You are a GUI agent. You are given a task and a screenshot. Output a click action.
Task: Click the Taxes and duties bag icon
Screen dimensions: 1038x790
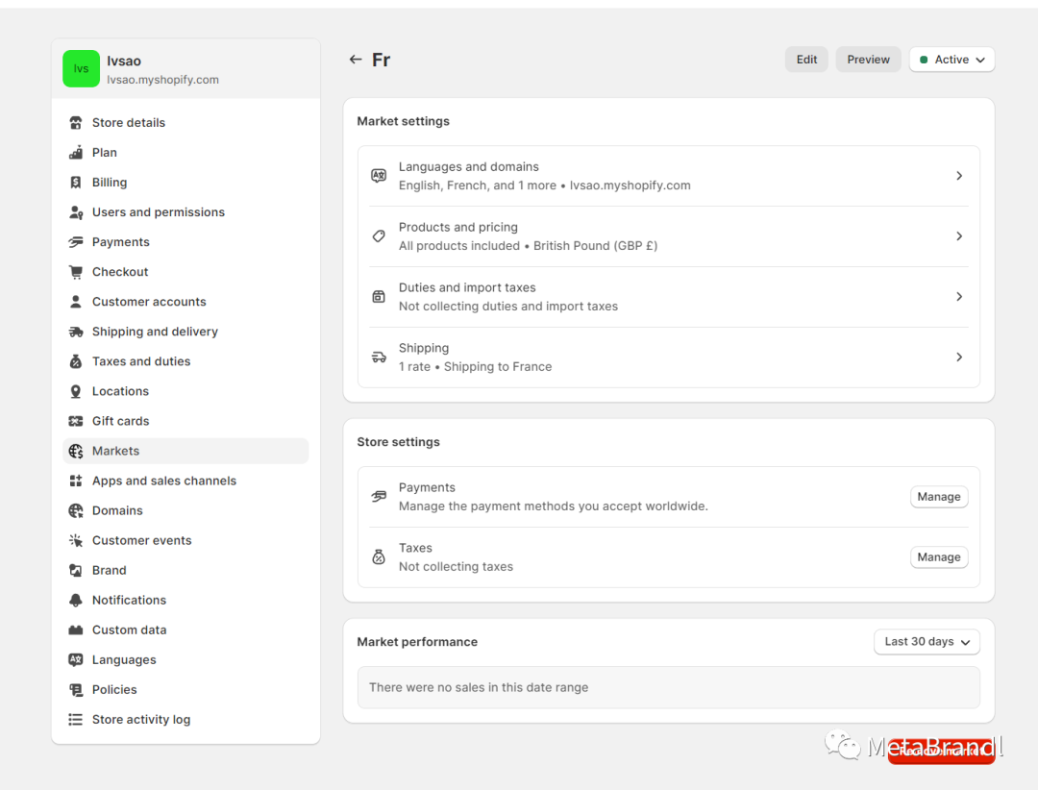(76, 361)
